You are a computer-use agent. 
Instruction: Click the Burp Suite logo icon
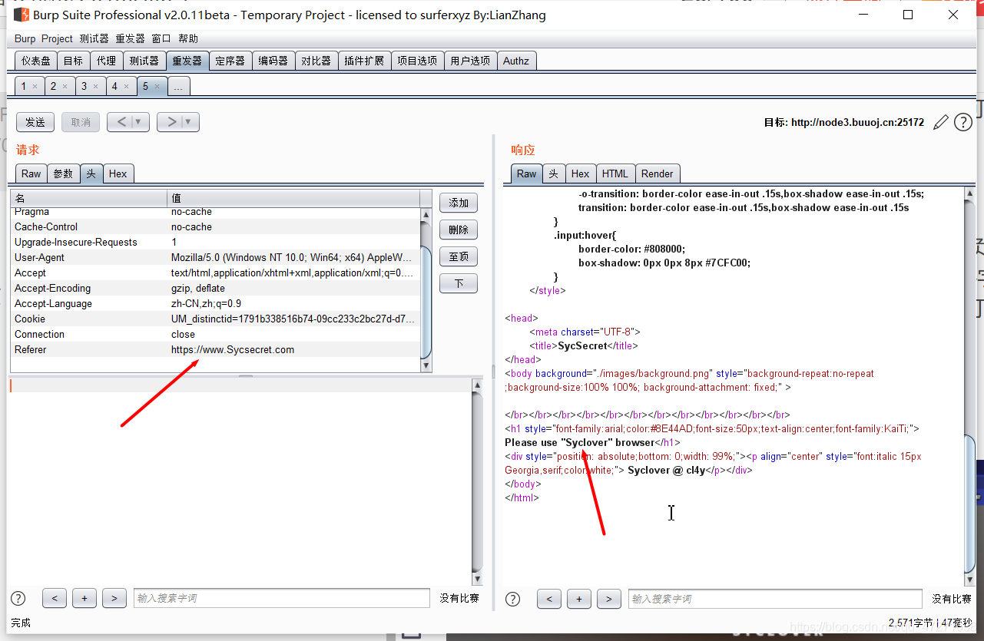tap(22, 15)
